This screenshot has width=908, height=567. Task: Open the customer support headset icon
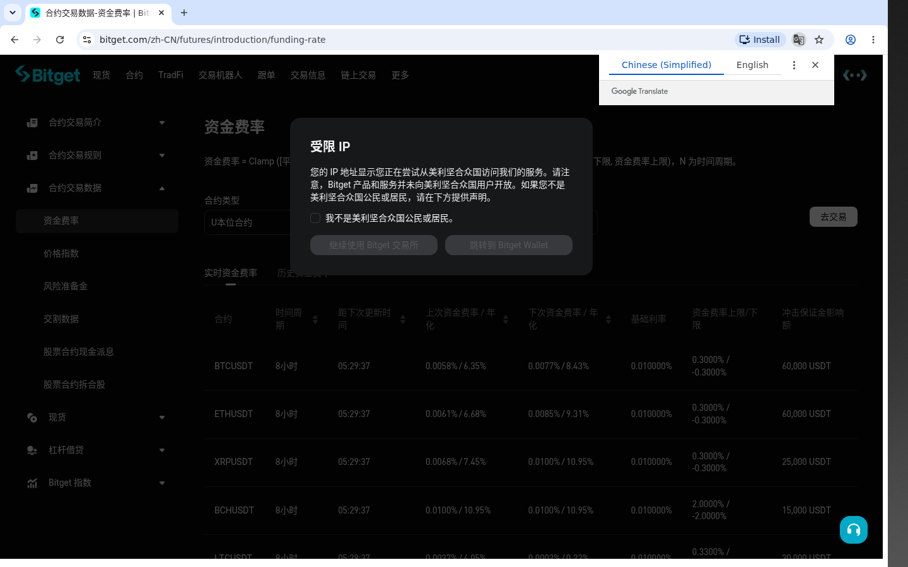(x=854, y=530)
